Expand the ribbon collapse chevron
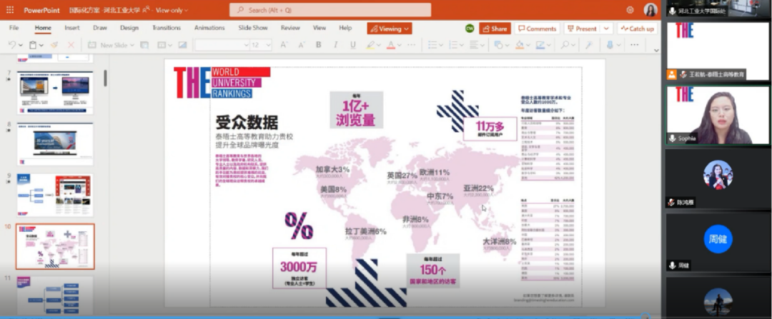 (655, 50)
